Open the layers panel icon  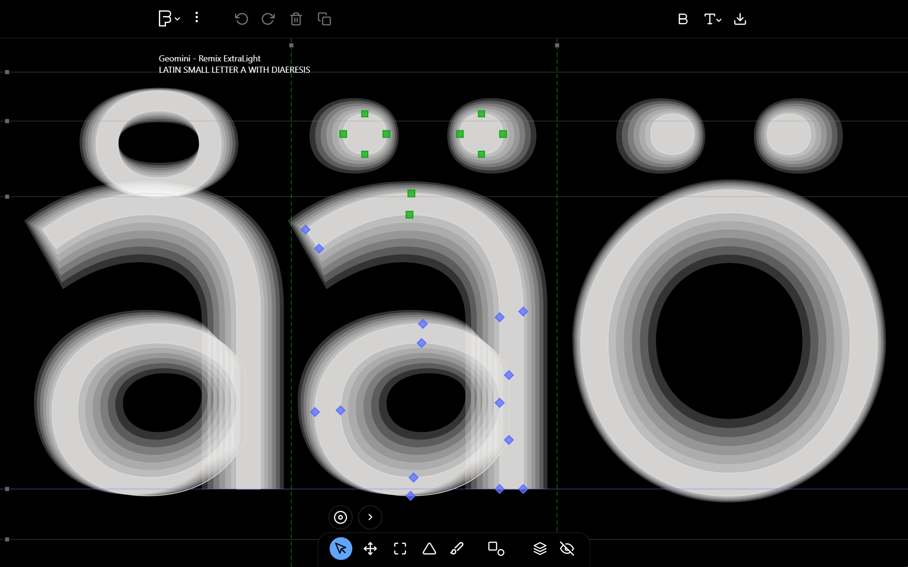coord(540,549)
